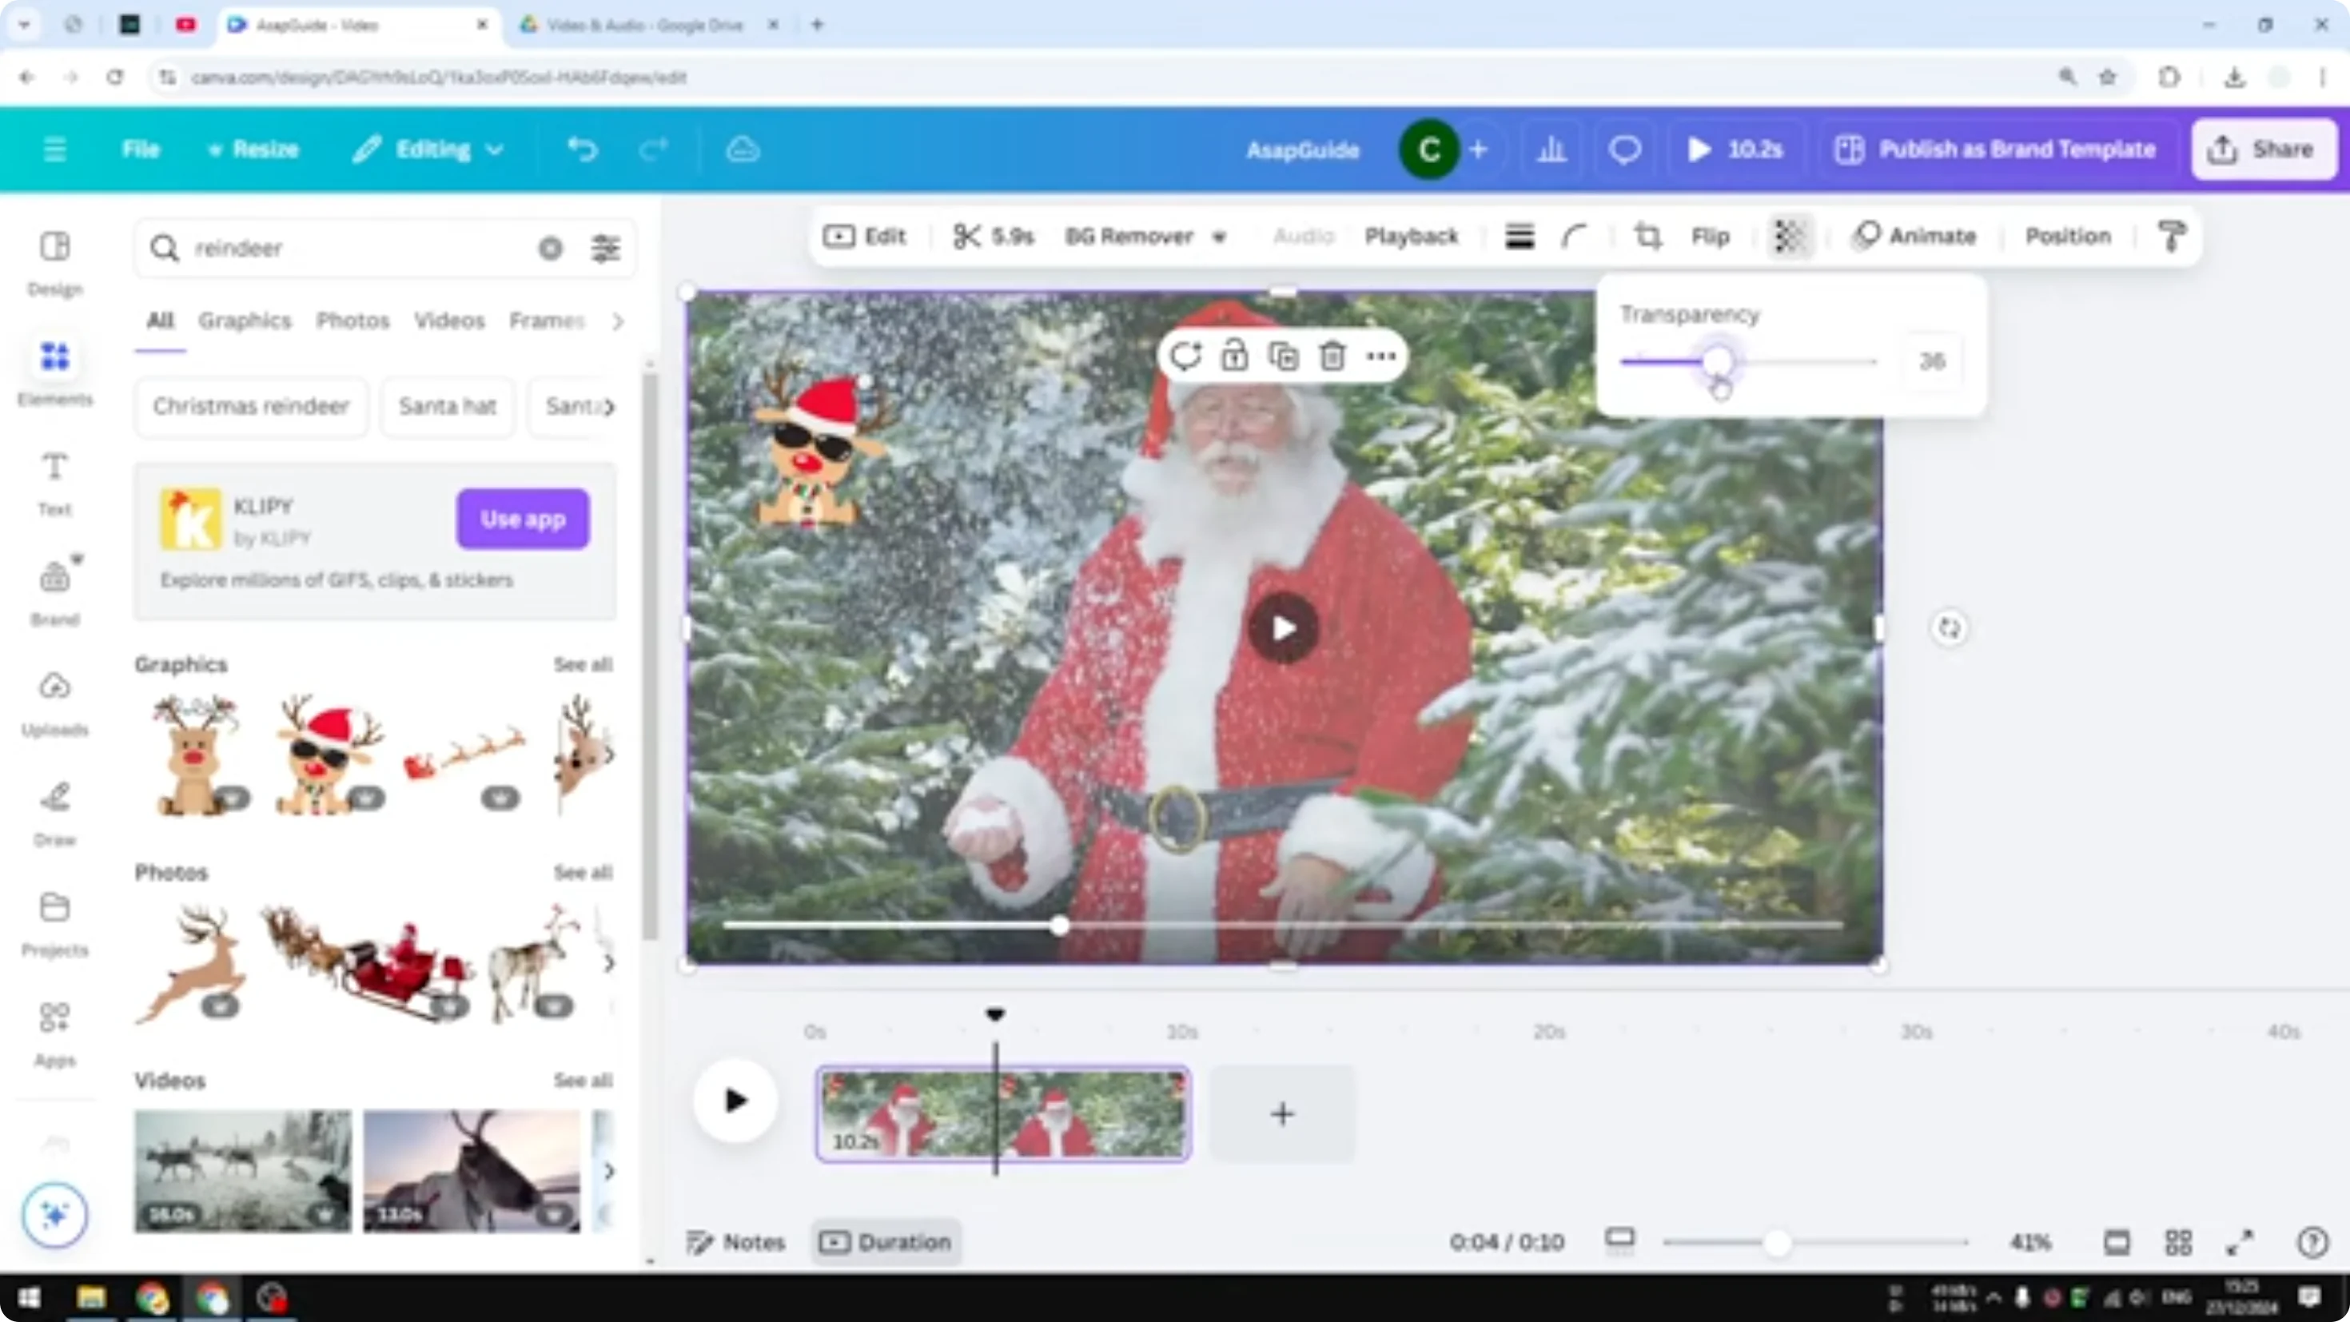Open the File menu

141,149
